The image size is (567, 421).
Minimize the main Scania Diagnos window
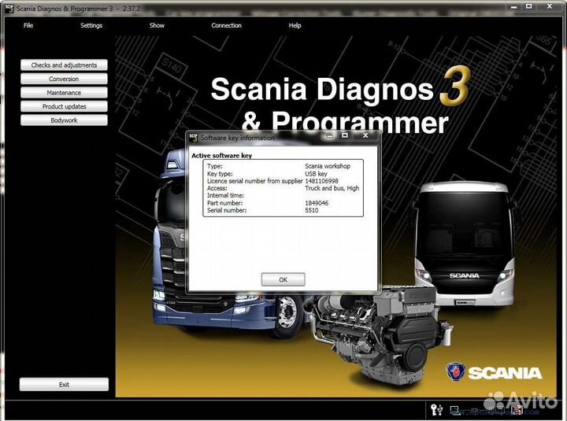[513, 6]
